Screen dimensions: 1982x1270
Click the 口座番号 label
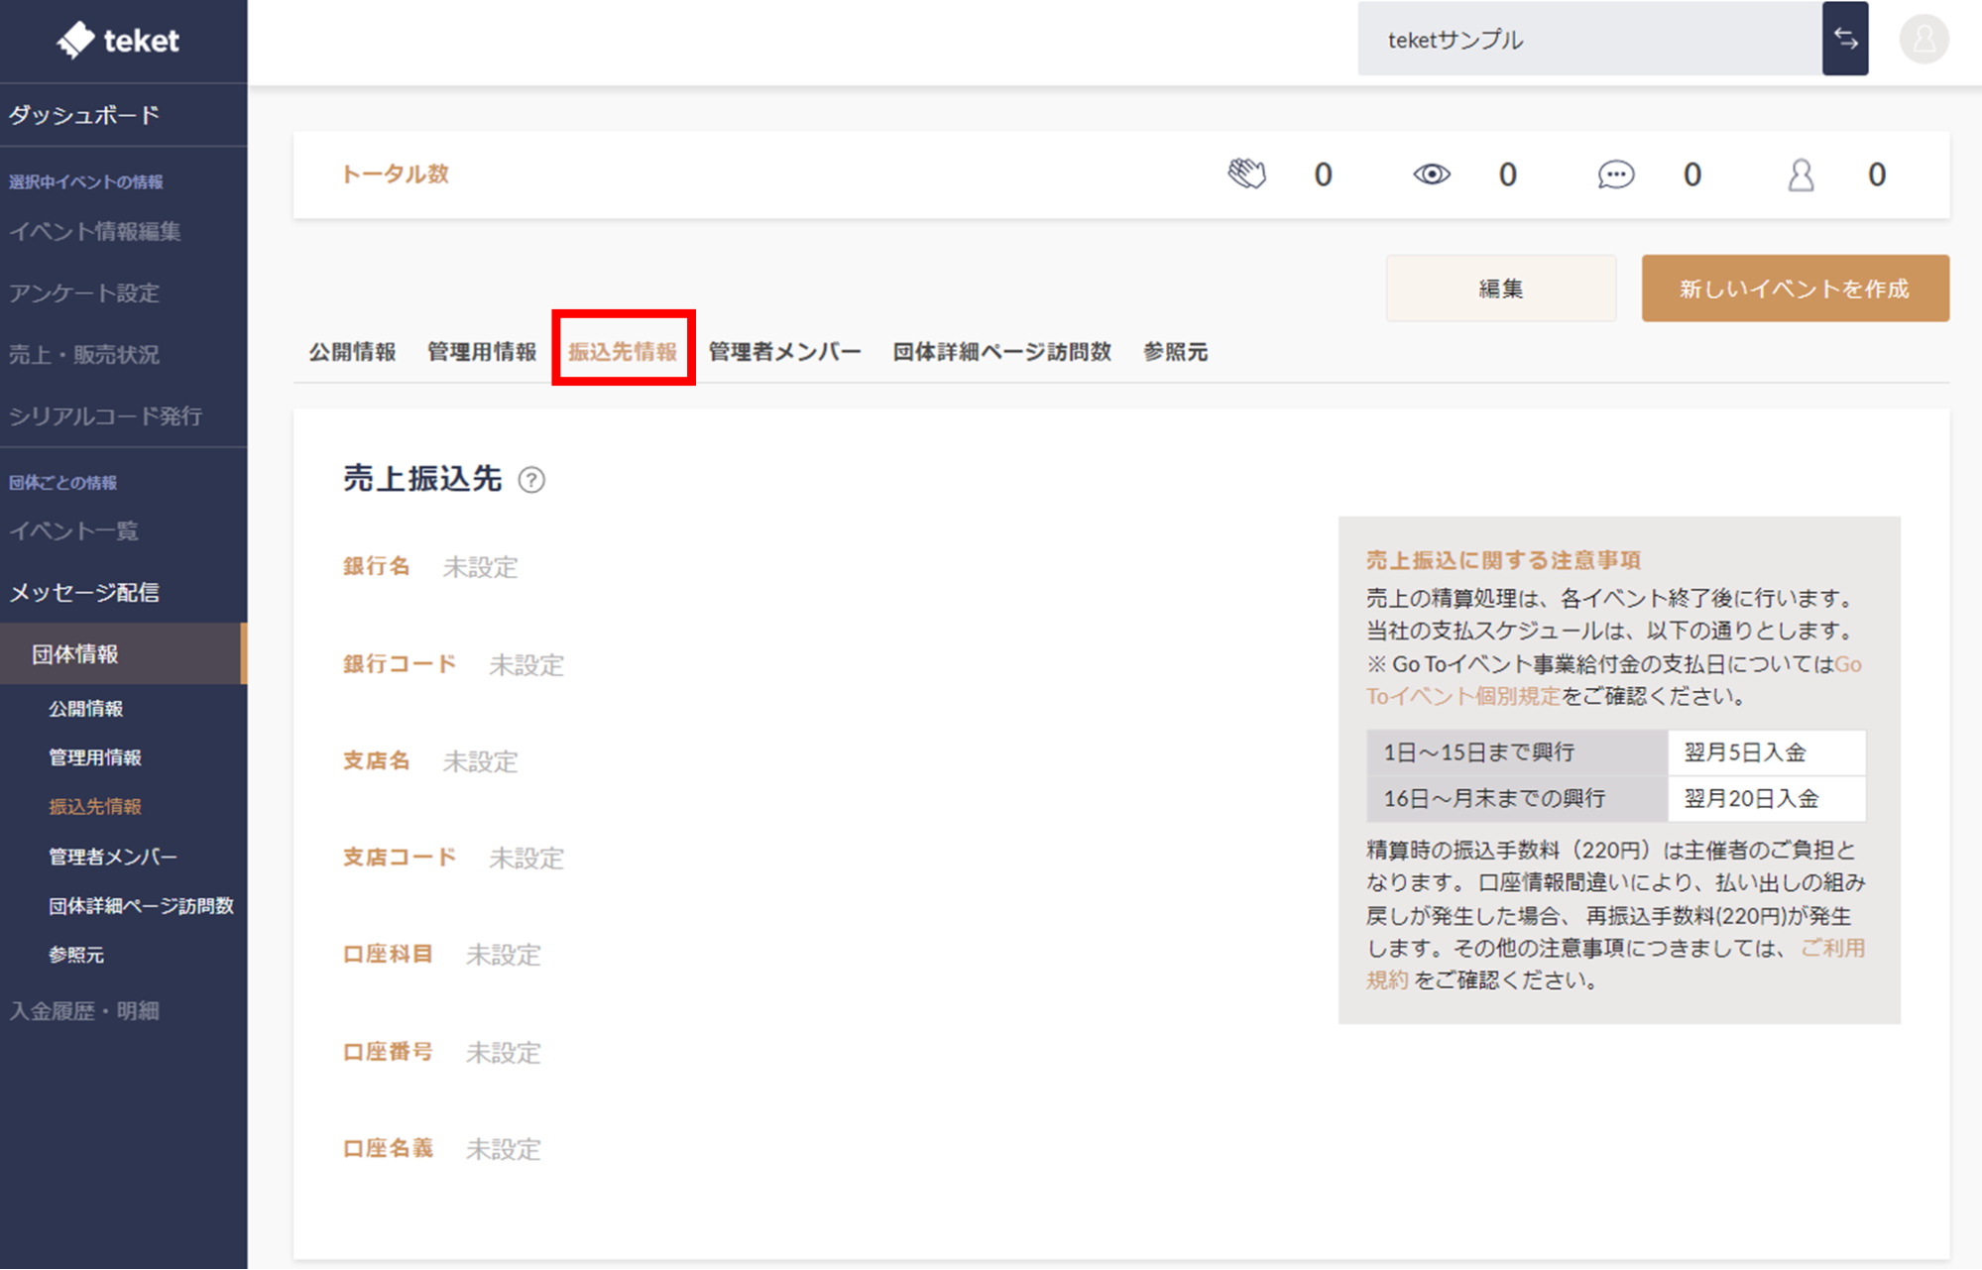[388, 1051]
